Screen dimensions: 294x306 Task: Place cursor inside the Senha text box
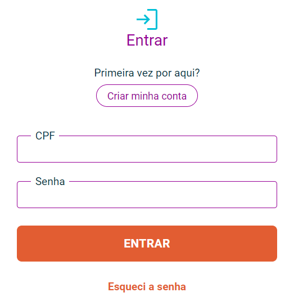click(147, 195)
